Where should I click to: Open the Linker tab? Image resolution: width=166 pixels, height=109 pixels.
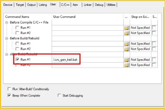[87, 5]
